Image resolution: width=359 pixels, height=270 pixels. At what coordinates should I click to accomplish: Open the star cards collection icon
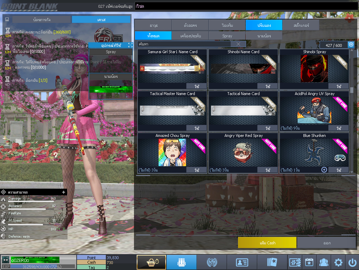point(272,262)
